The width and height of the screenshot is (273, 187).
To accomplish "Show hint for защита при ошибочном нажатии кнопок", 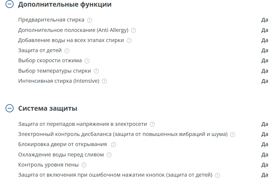I will click(218, 175).
